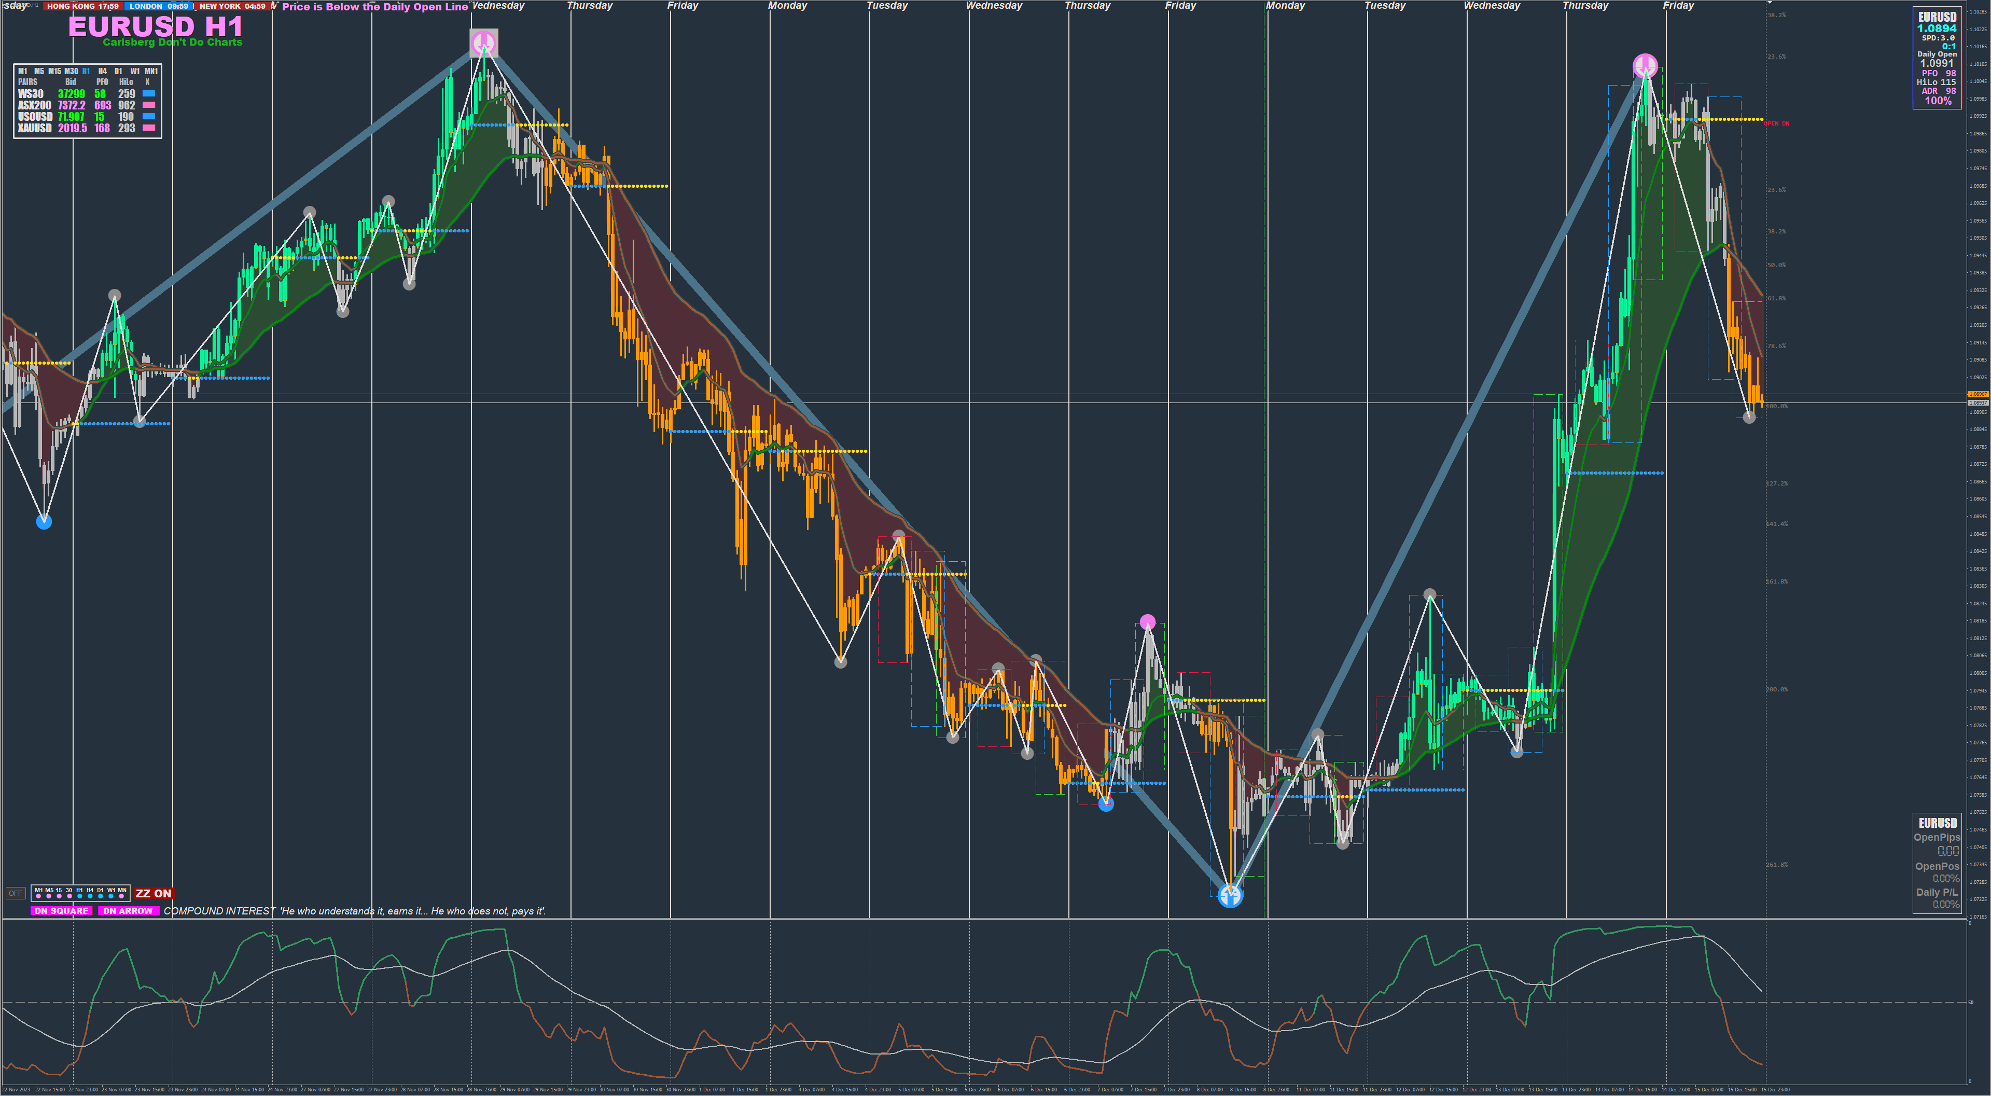Click EURUSD price info panel at top right
The image size is (1991, 1096).
(1937, 58)
